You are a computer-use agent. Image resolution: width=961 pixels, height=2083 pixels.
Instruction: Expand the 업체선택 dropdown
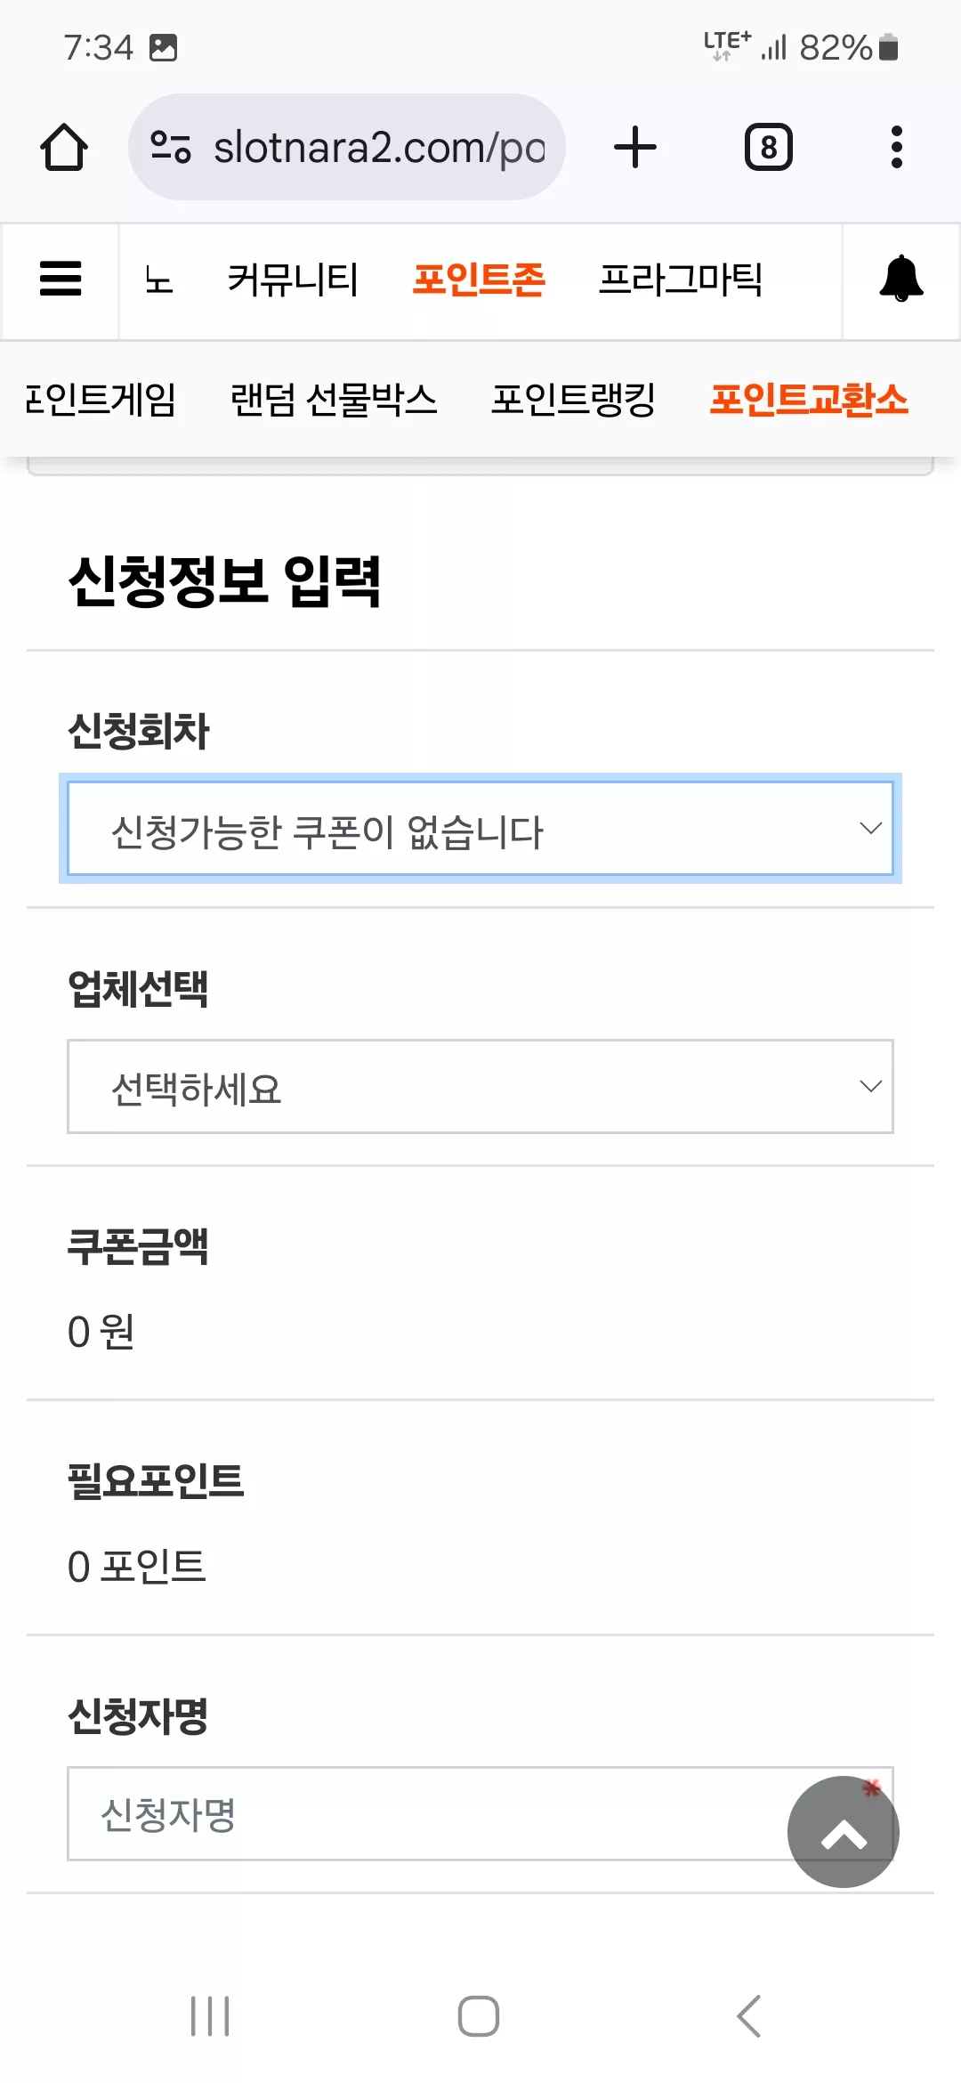pyautogui.click(x=480, y=1086)
